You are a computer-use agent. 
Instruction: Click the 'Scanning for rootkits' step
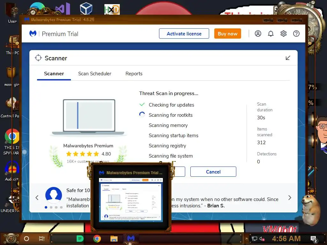pyautogui.click(x=171, y=115)
